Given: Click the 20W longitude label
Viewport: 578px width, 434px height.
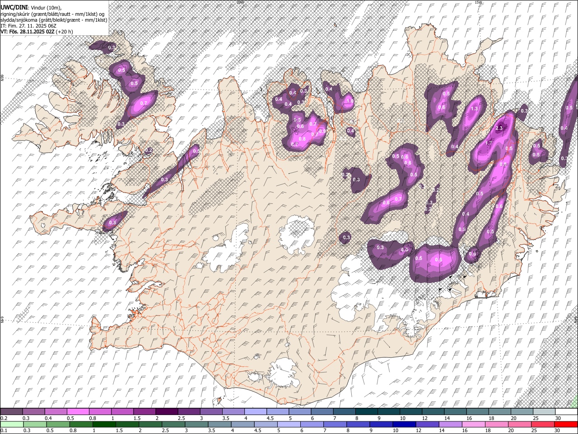Looking at the screenshot, I should point(240,2).
